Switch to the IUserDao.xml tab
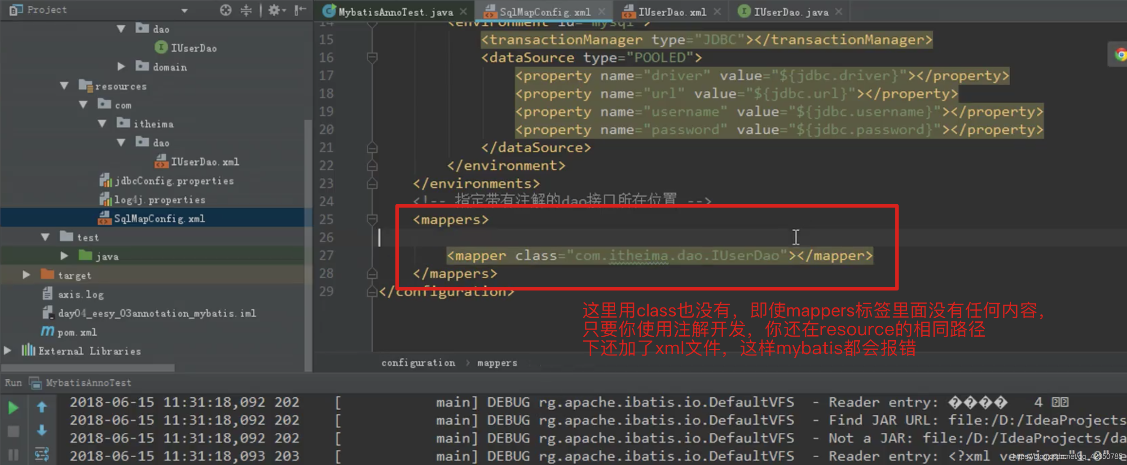This screenshot has width=1127, height=465. [672, 12]
